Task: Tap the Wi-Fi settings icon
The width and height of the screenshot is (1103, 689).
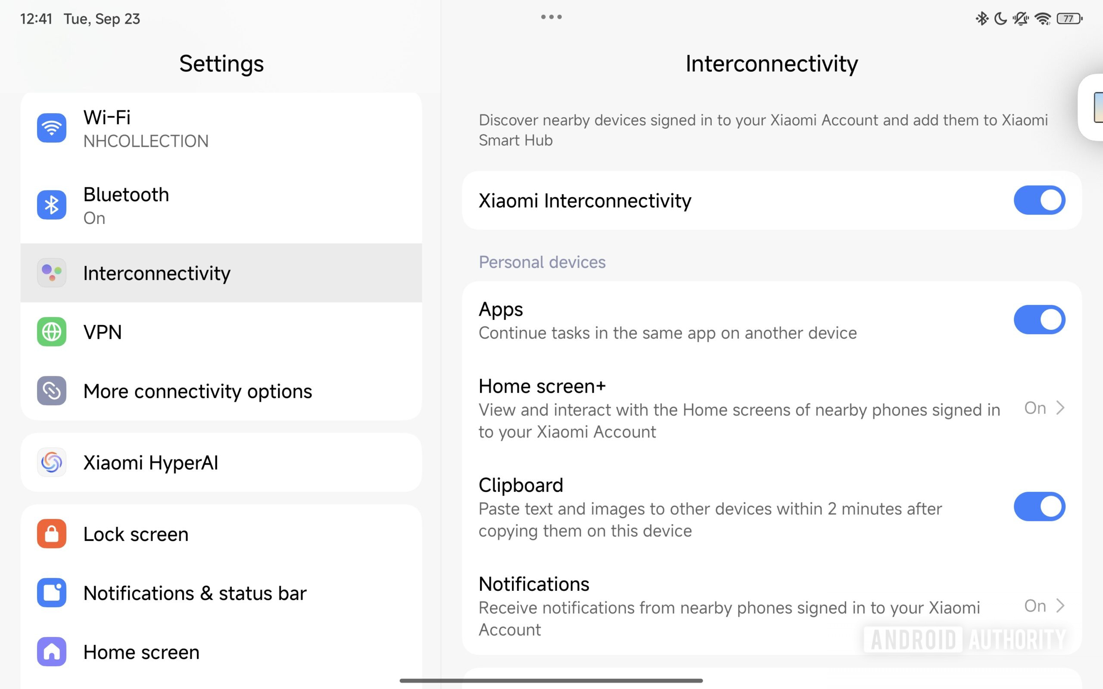Action: (x=52, y=128)
